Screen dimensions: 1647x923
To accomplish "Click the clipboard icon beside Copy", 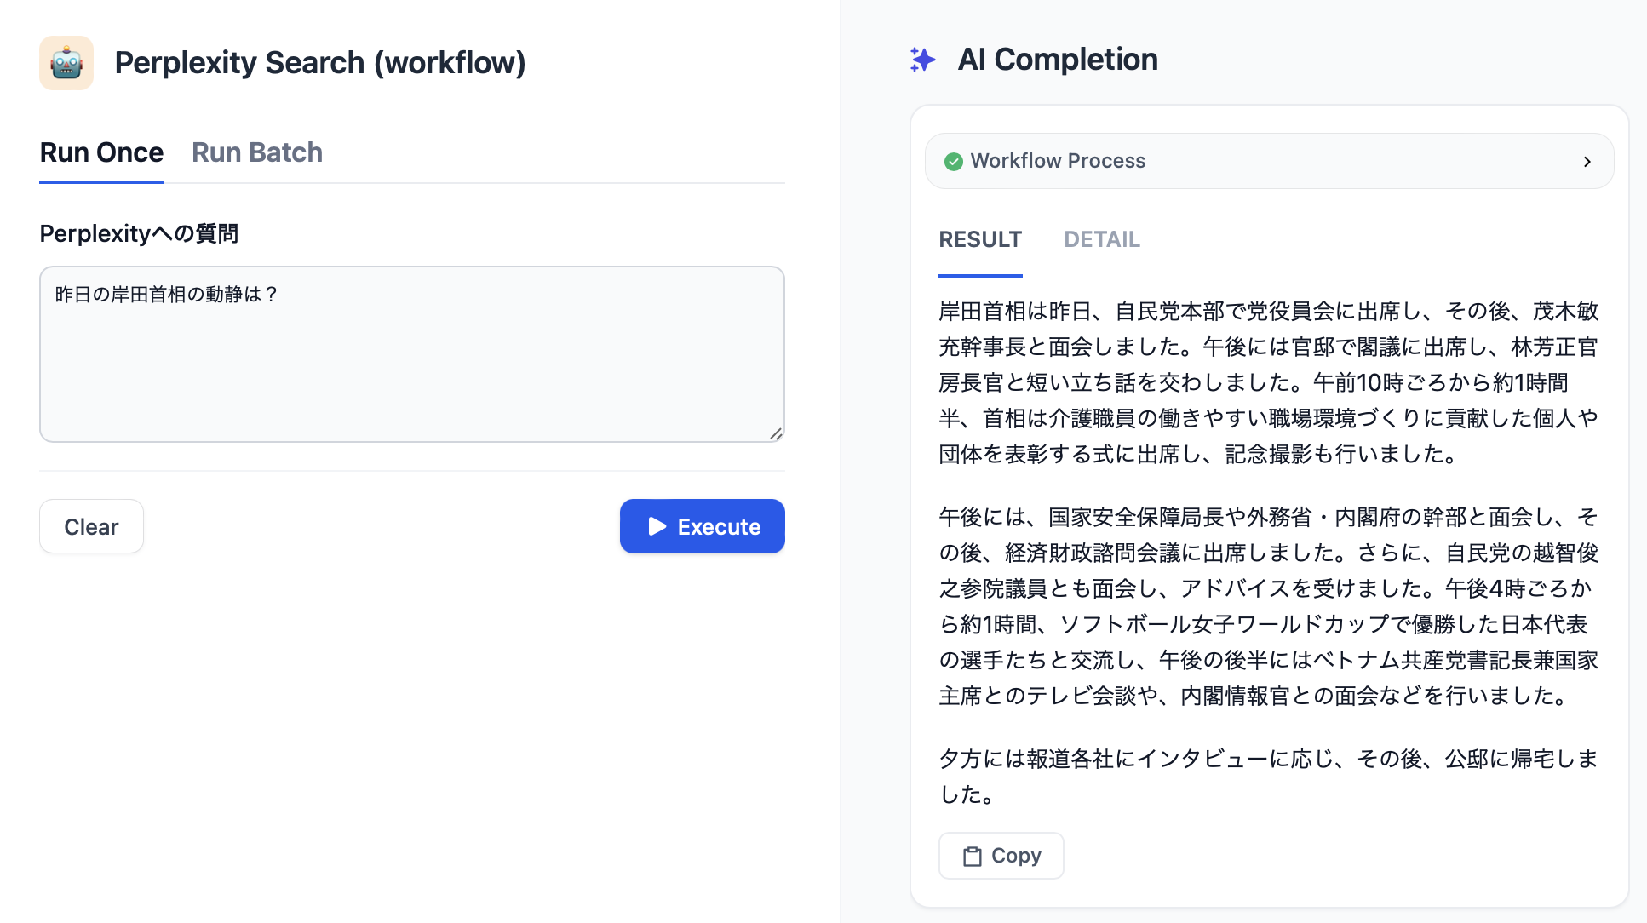I will point(972,856).
